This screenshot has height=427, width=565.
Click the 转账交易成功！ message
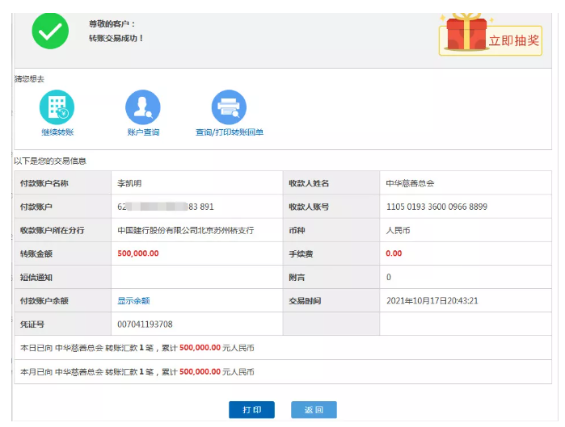116,38
